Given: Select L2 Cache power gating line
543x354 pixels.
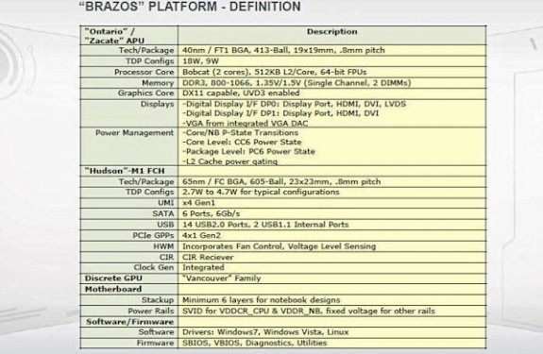Looking at the screenshot, I should 229,161.
